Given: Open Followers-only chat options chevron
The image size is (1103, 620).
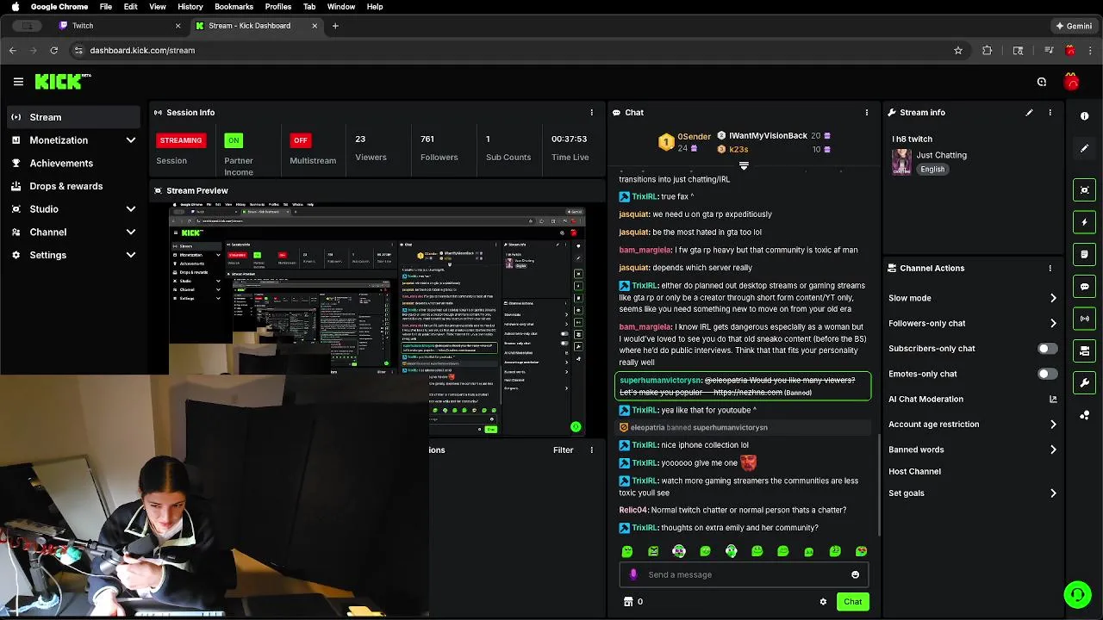Looking at the screenshot, I should pyautogui.click(x=1053, y=323).
